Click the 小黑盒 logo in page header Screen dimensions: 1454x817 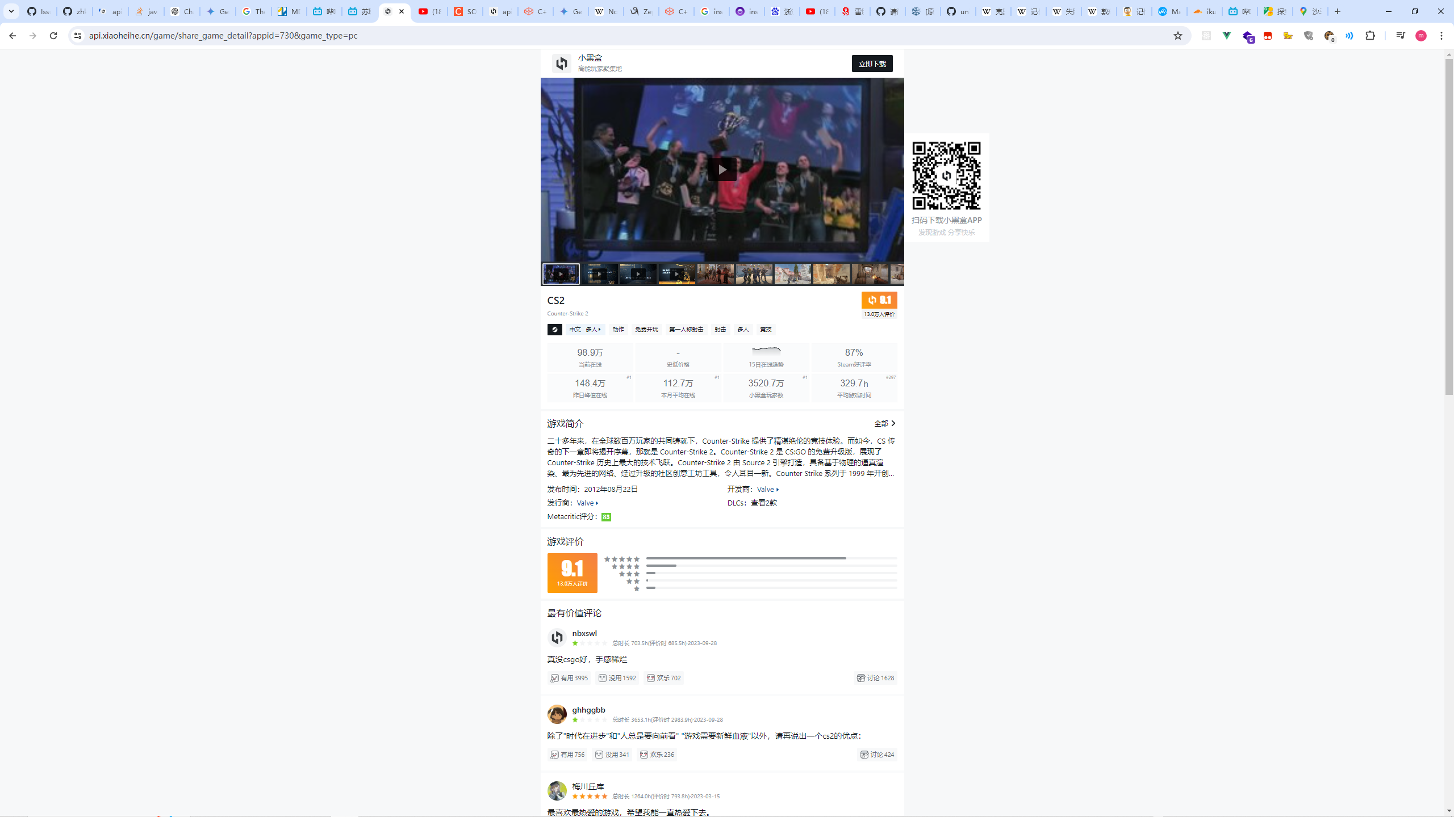tap(561, 64)
